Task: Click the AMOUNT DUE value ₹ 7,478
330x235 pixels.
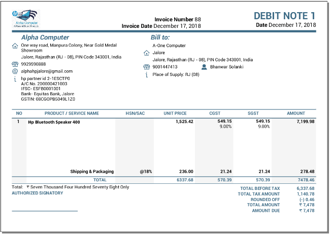Action: tap(307, 211)
